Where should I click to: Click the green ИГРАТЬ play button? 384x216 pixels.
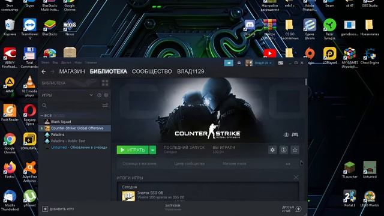click(133, 150)
